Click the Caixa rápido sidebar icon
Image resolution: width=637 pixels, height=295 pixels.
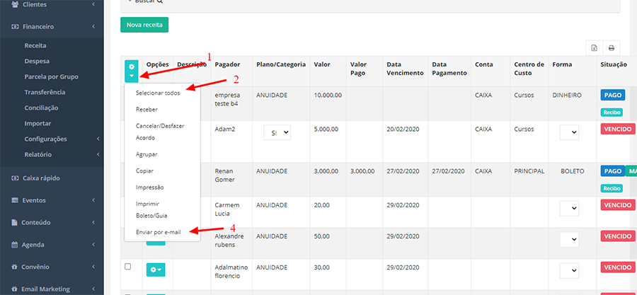16,178
